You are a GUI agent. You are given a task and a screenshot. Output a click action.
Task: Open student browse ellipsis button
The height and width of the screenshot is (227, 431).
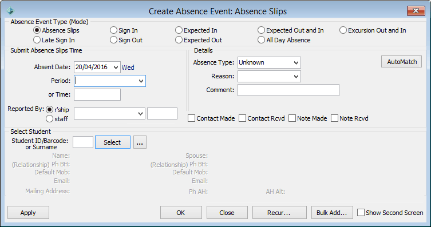[140, 142]
